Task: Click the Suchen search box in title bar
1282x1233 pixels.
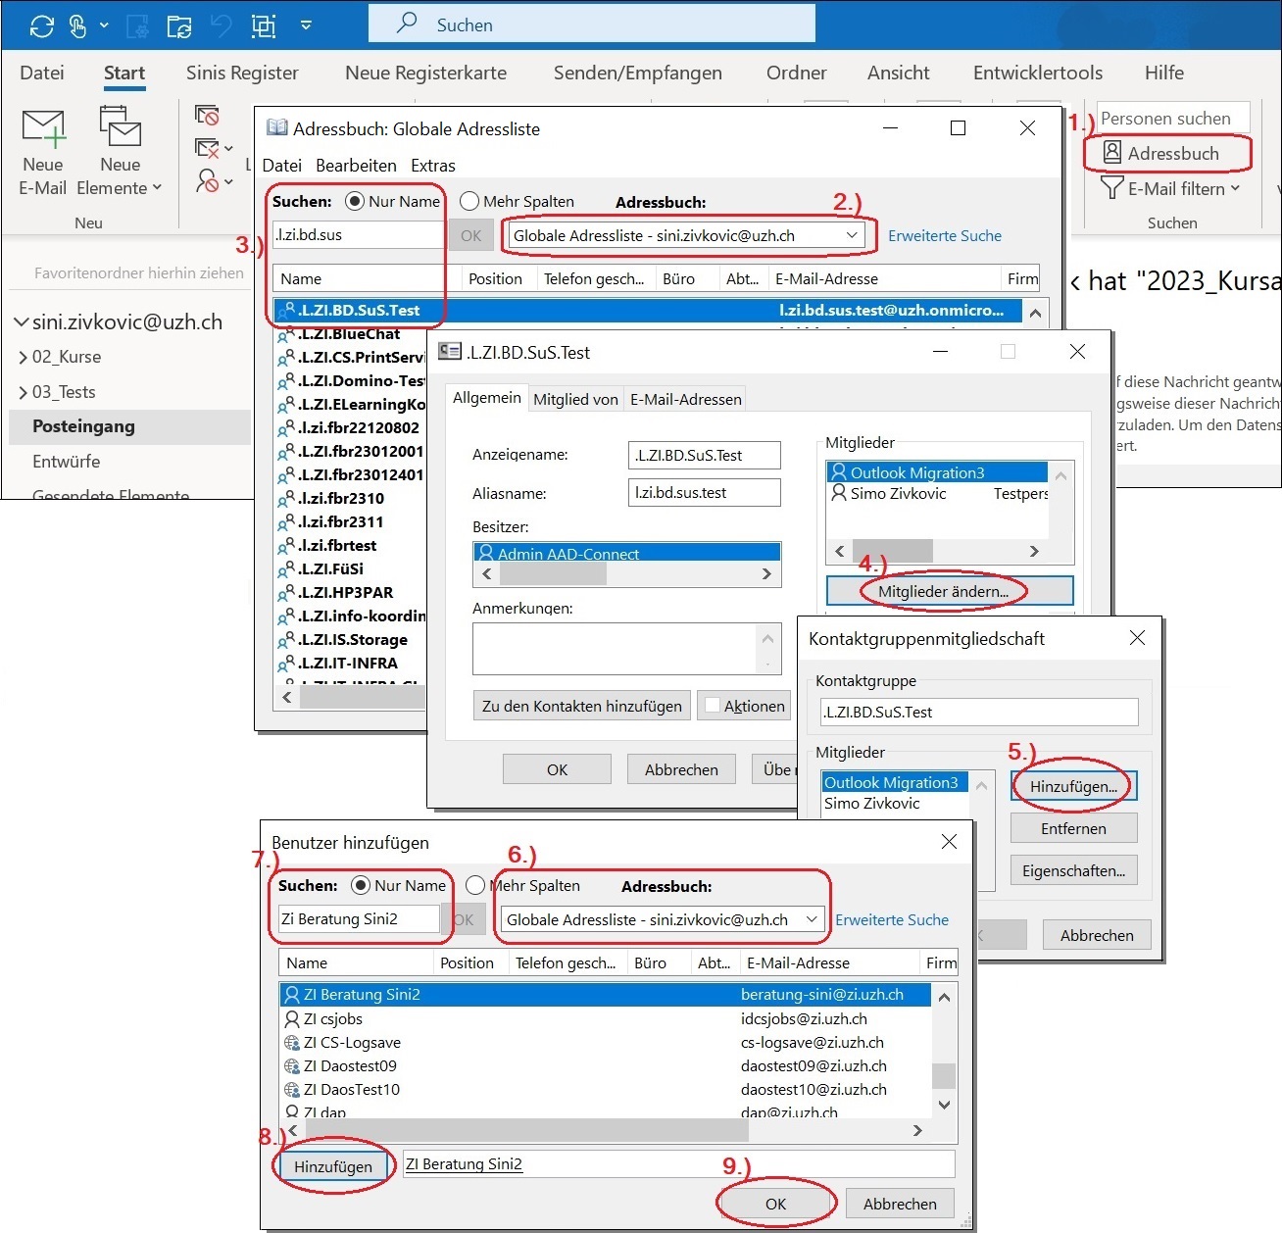Action: pyautogui.click(x=592, y=25)
